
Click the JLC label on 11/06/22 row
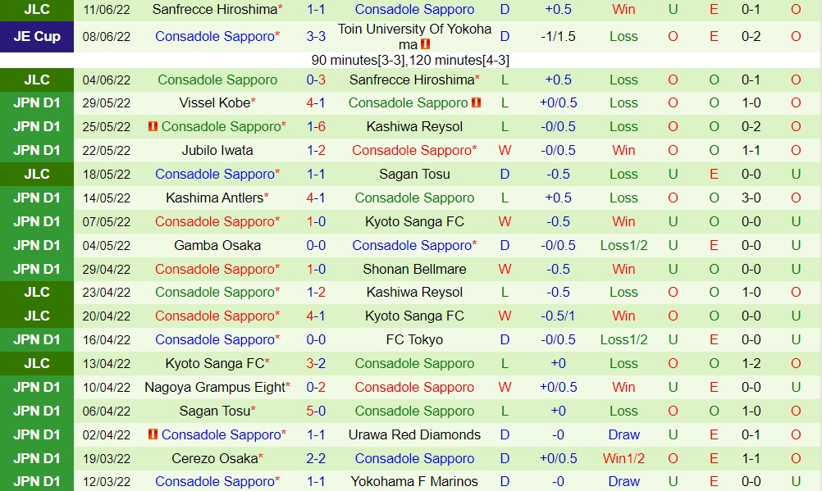click(x=37, y=10)
